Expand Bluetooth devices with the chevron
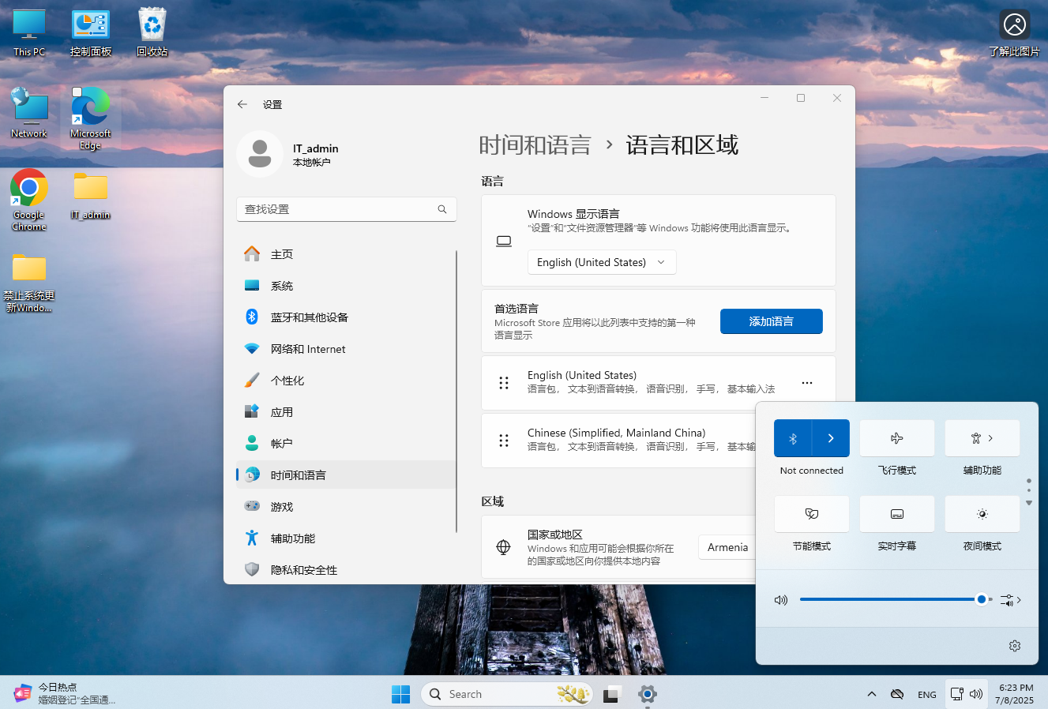Image resolution: width=1048 pixels, height=709 pixels. pos(830,438)
